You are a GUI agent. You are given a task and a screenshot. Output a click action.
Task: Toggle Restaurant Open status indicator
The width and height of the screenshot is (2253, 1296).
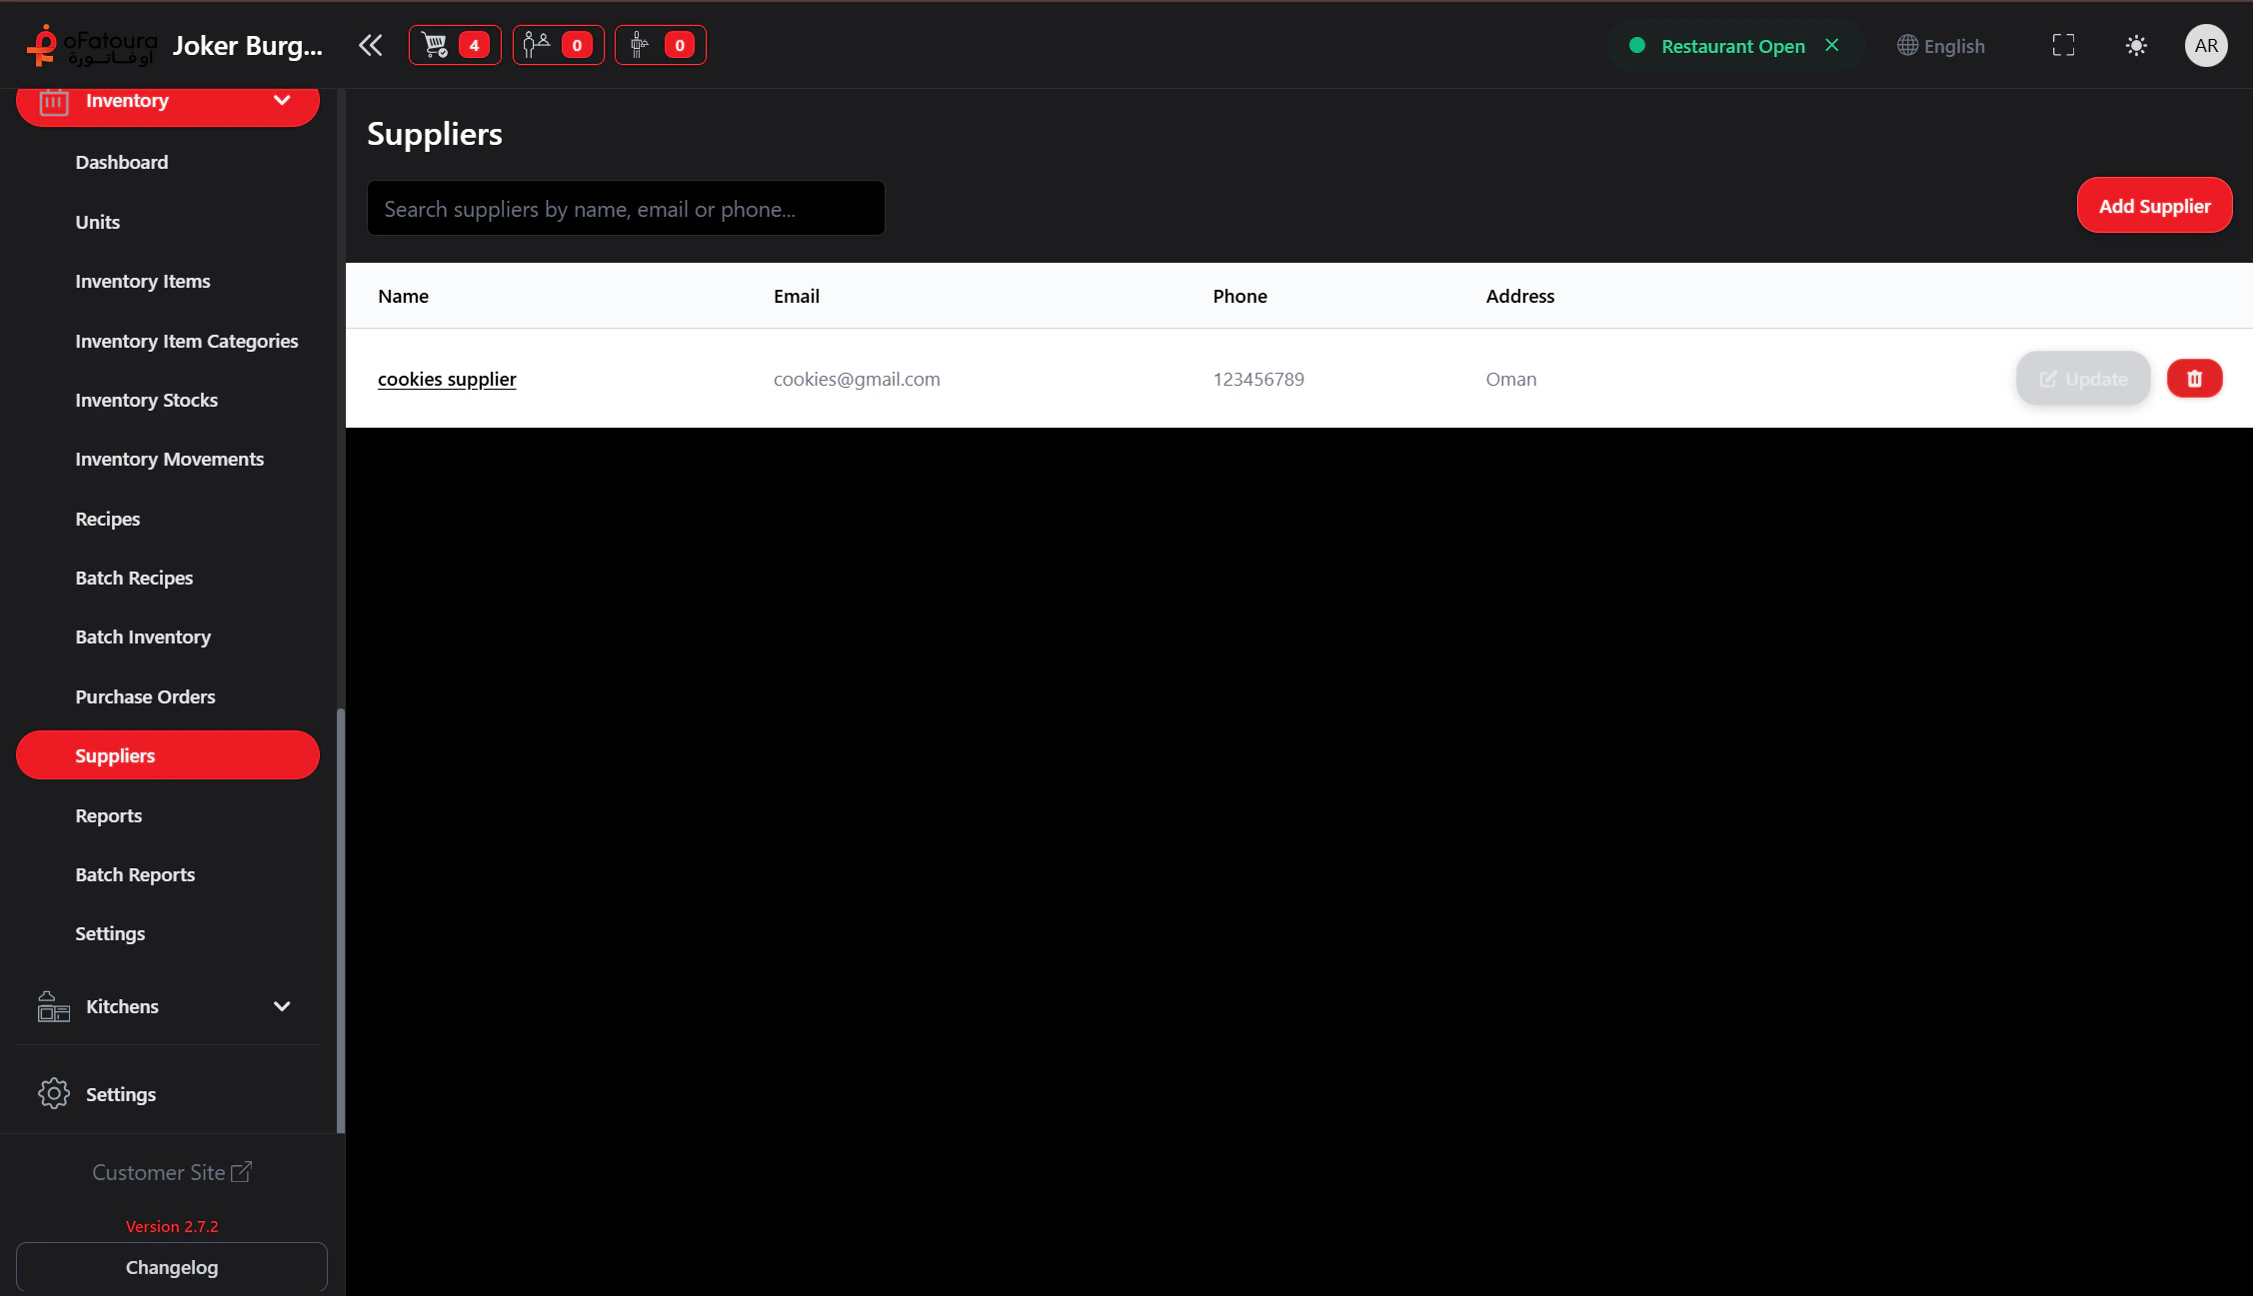(x=1719, y=46)
